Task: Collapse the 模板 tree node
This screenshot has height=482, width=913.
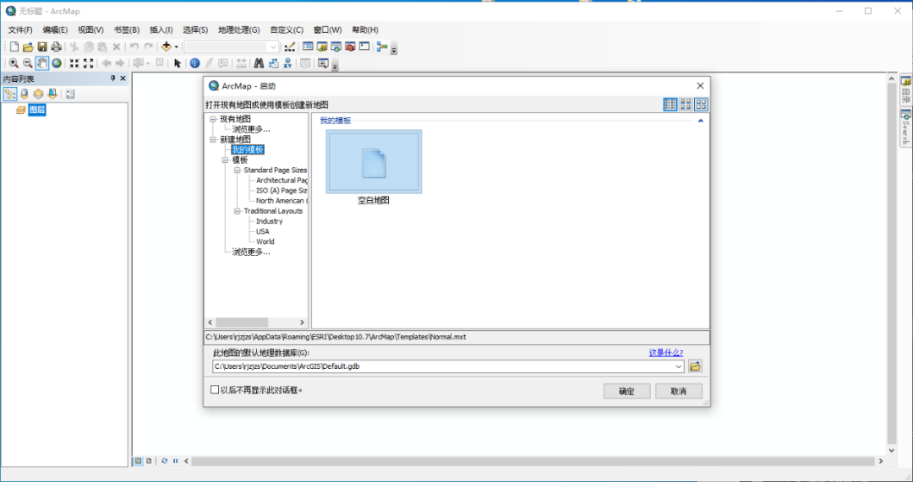Action: [x=226, y=160]
